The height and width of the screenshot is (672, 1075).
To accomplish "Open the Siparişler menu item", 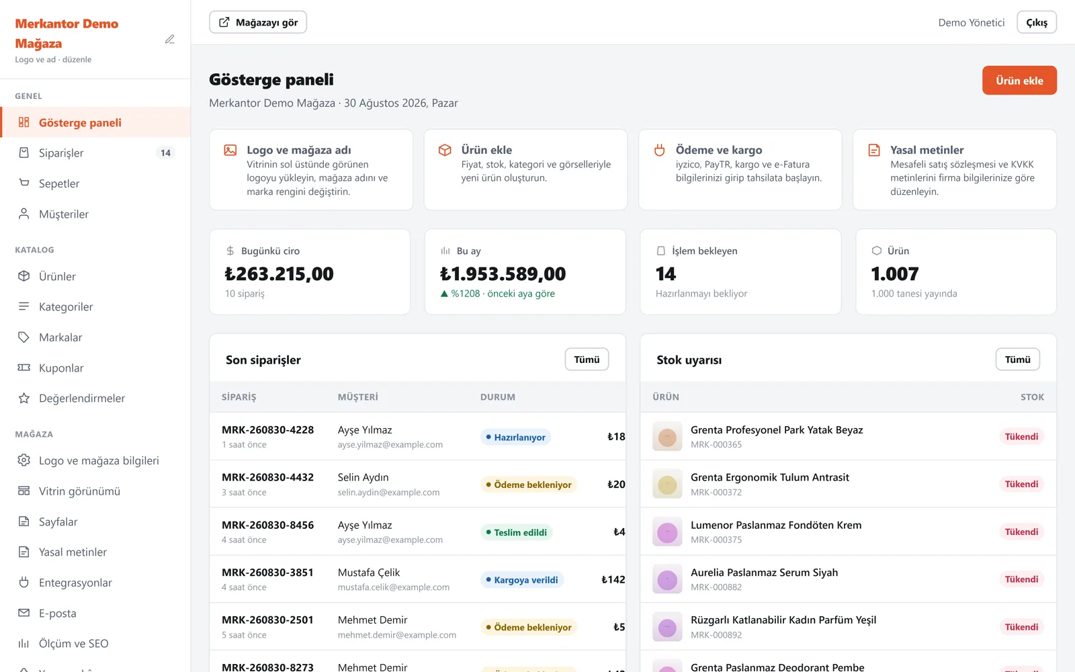I will (x=95, y=153).
